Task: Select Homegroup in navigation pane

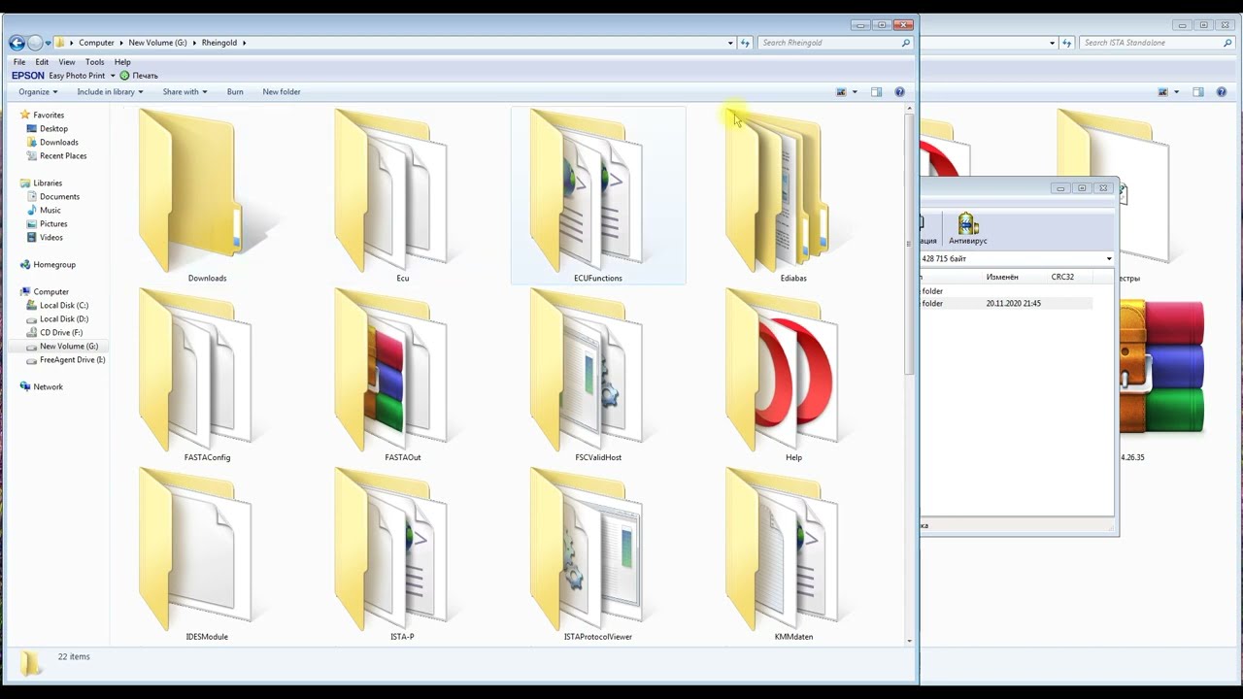Action: point(53,265)
